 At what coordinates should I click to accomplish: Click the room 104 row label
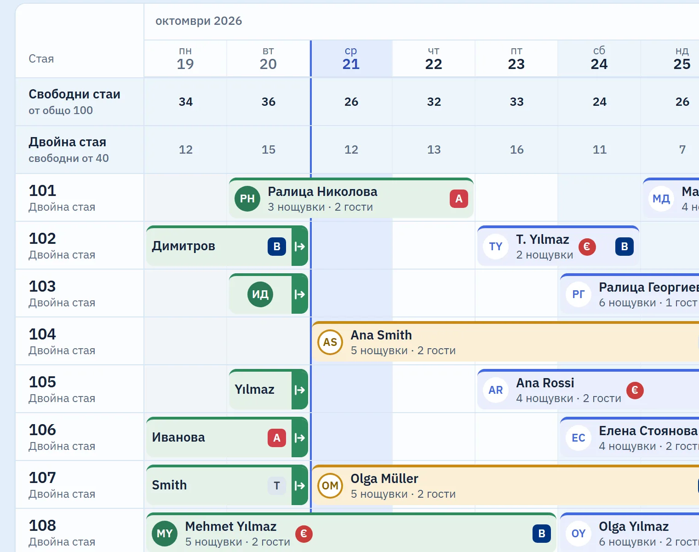[80, 341]
